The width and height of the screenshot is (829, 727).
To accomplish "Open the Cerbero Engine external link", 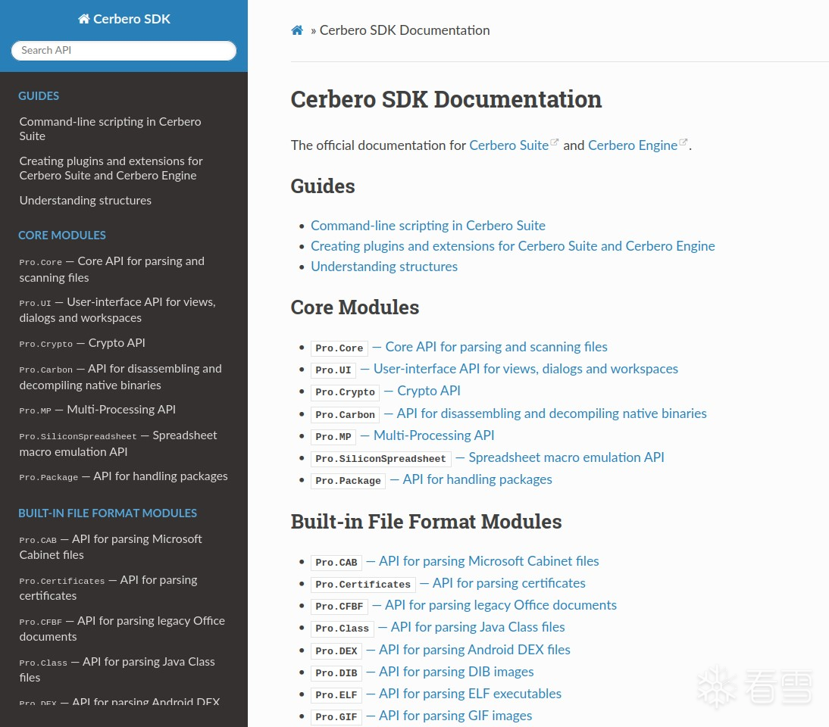I will coord(633,145).
